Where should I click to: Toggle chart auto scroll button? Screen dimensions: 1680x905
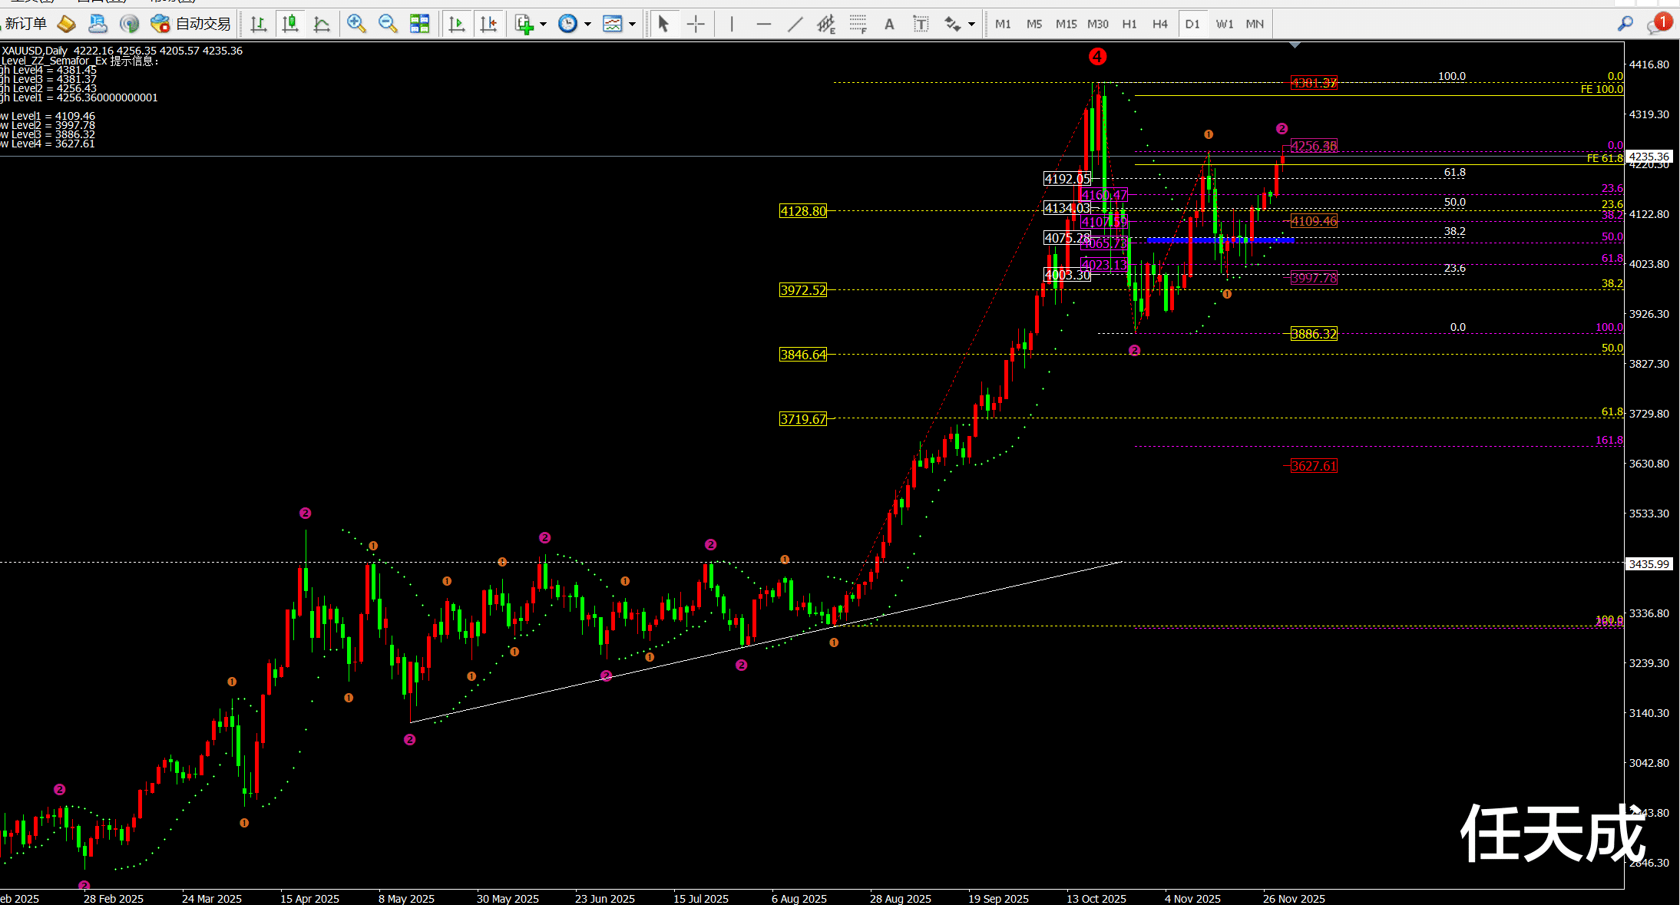457,24
